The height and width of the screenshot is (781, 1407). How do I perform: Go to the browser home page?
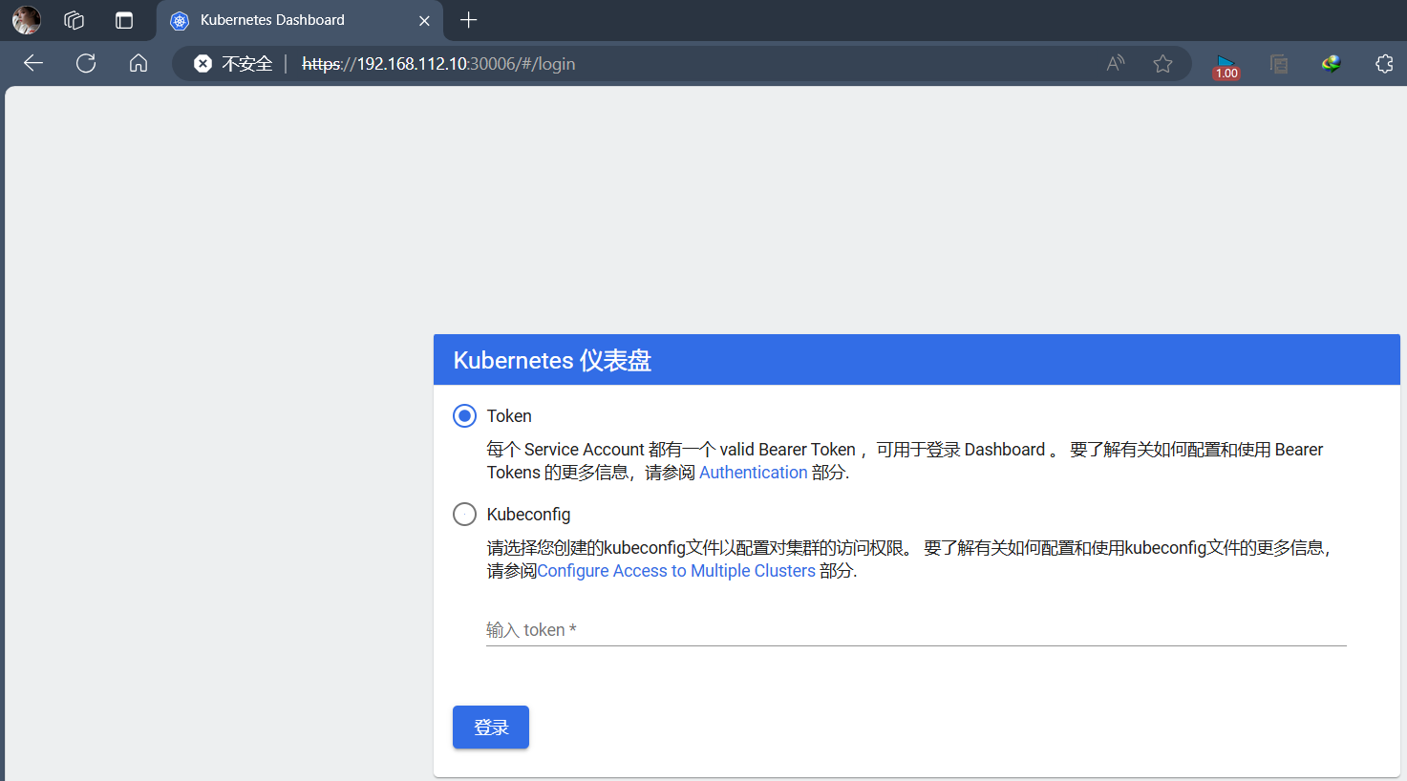point(139,63)
